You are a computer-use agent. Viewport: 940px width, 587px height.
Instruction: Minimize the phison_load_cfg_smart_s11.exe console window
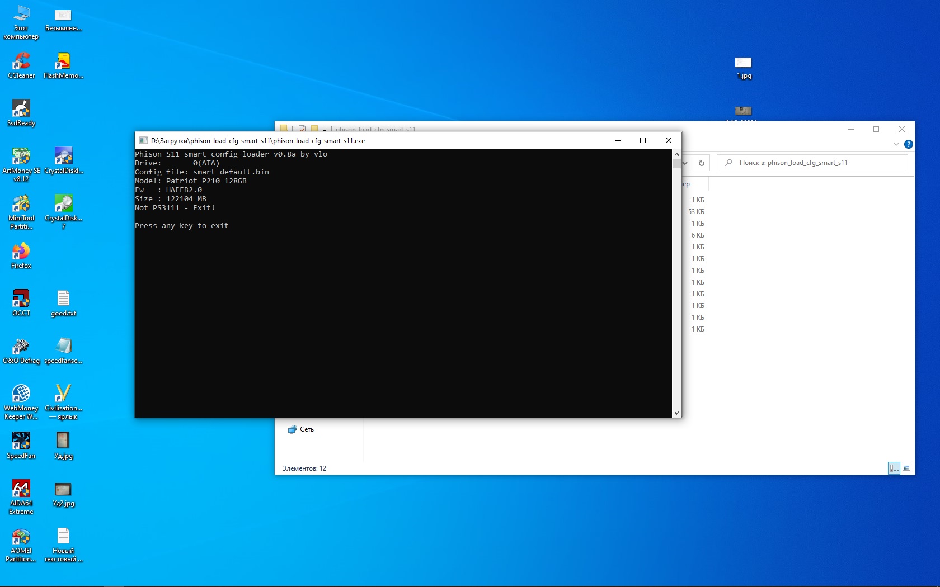618,141
